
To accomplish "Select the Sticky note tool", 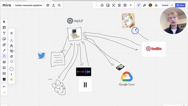I will coord(4,39).
